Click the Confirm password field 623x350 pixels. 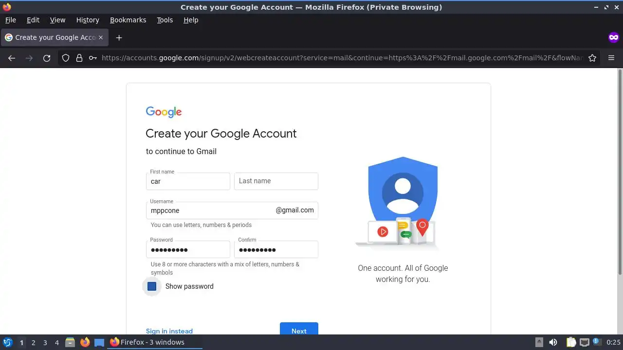(x=276, y=249)
